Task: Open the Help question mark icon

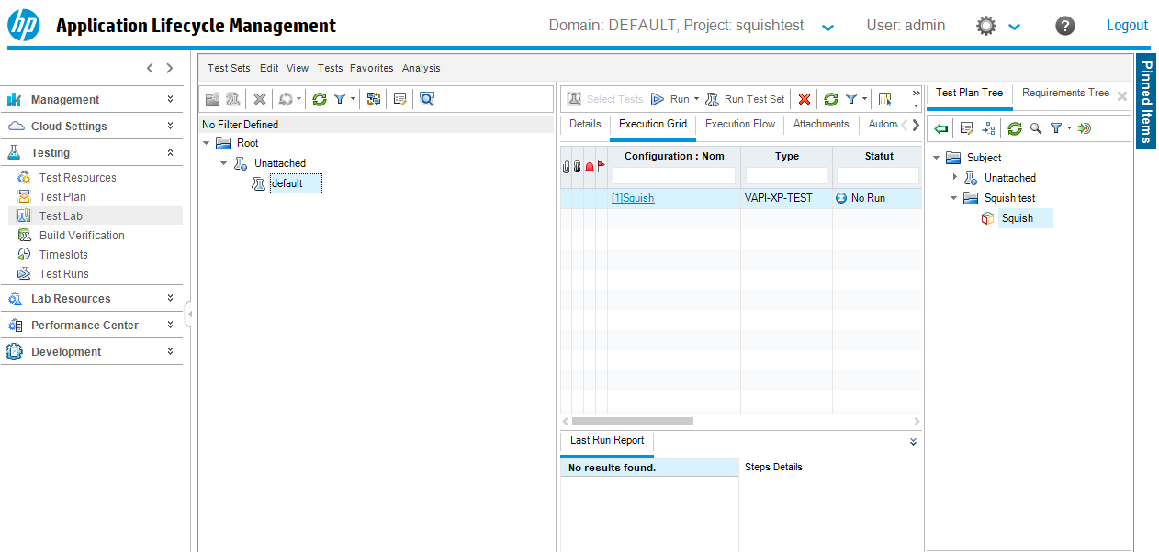Action: [1064, 26]
